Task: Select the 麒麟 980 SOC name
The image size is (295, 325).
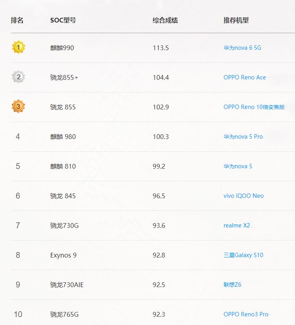Action: point(63,137)
